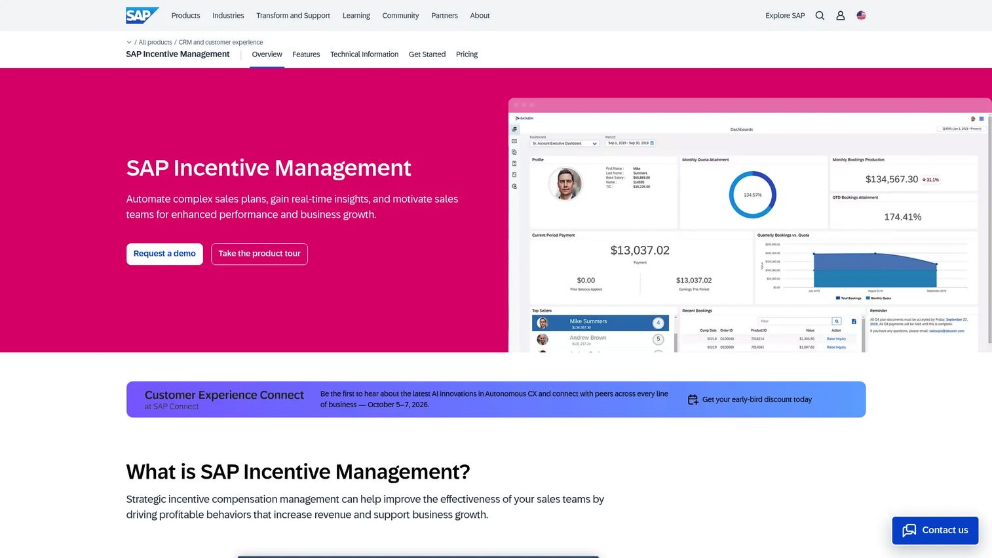This screenshot has height=558, width=992.
Task: Click the dashboard screenshot image
Action: [x=750, y=225]
